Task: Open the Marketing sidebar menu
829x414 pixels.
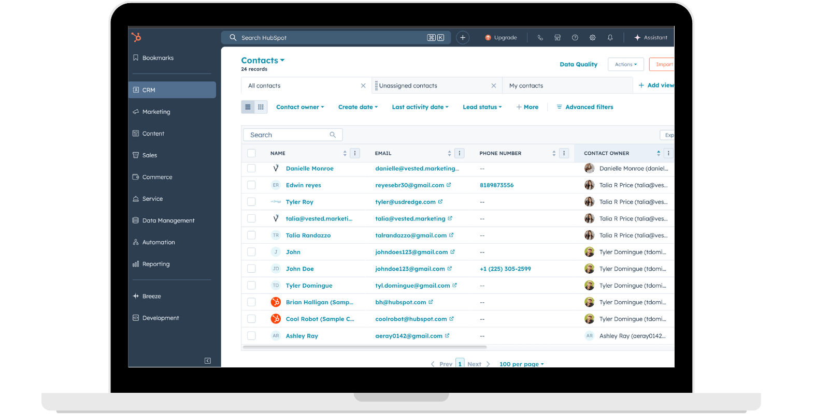Action: pos(172,112)
